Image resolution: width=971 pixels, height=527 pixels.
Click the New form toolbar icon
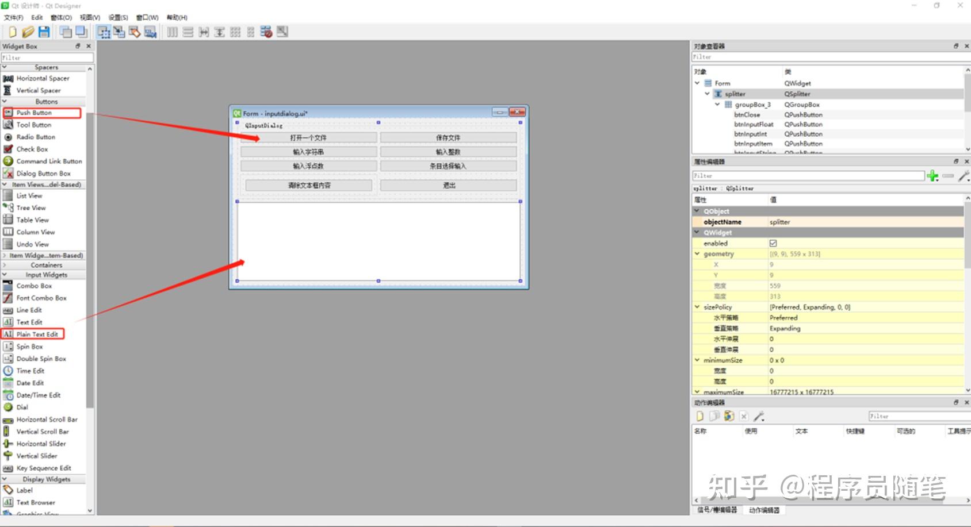(12, 32)
